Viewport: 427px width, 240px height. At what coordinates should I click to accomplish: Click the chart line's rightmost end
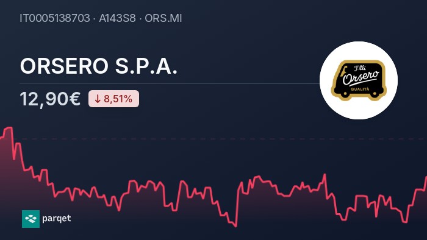tap(426, 177)
